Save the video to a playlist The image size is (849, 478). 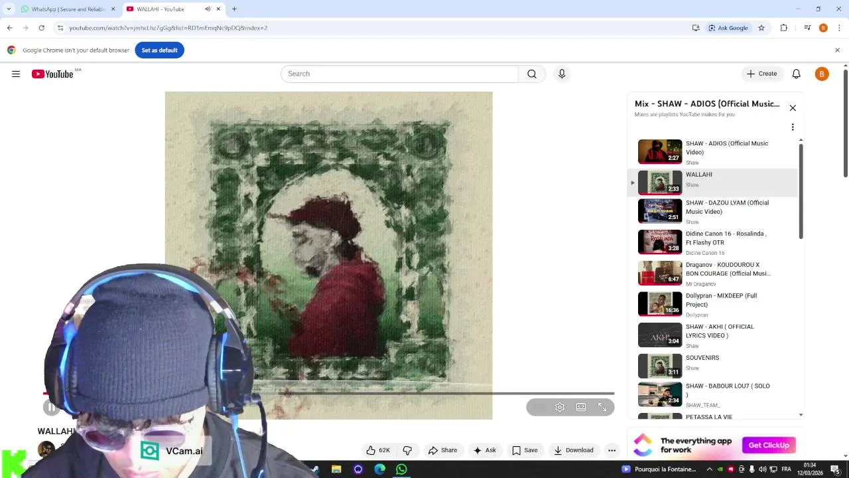pos(525,450)
